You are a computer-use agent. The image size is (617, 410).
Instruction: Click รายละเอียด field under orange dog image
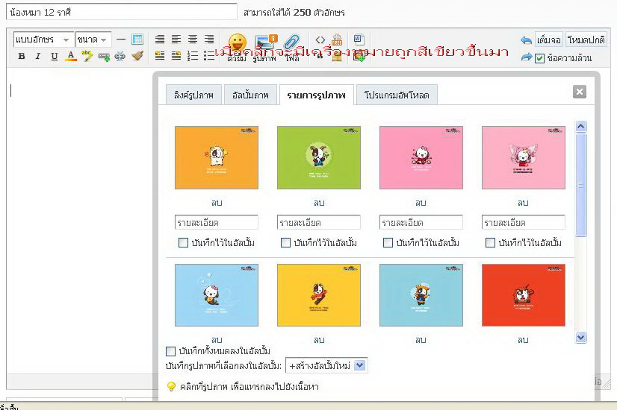click(x=217, y=222)
